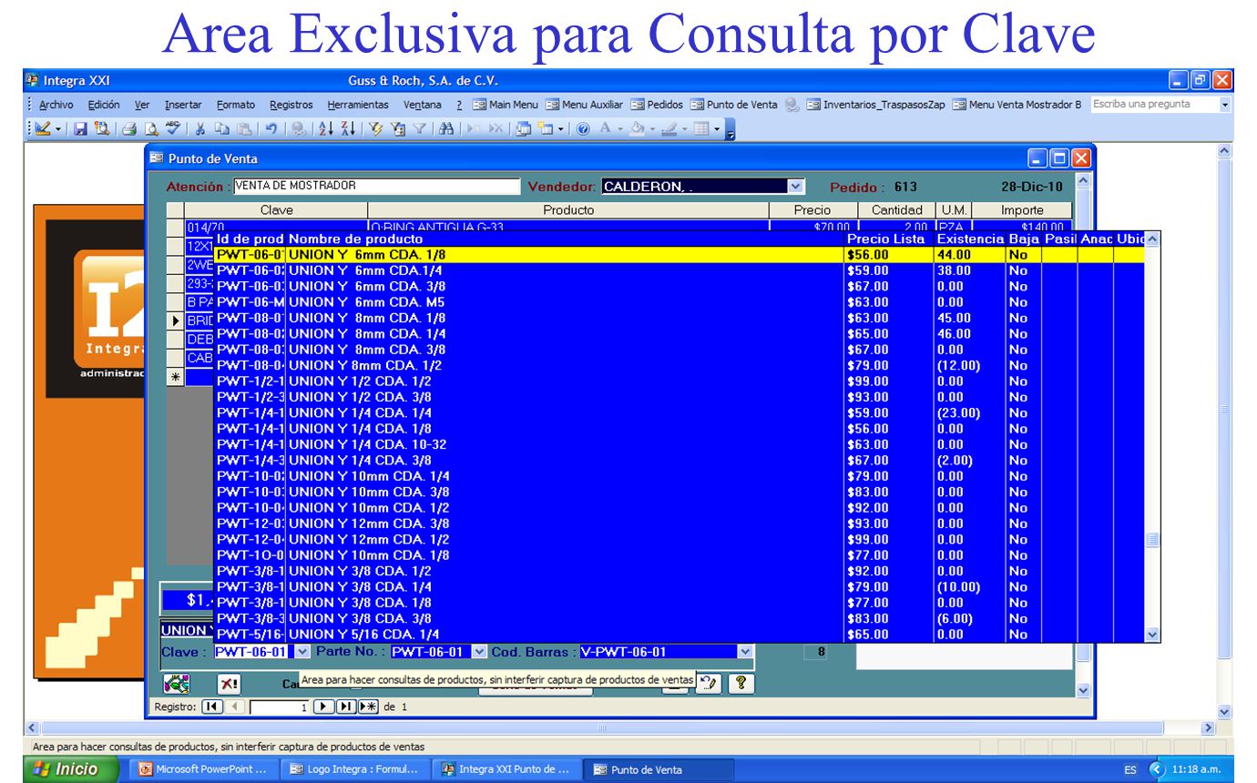
Task: Click the yellow question mark button on form
Action: tap(742, 683)
